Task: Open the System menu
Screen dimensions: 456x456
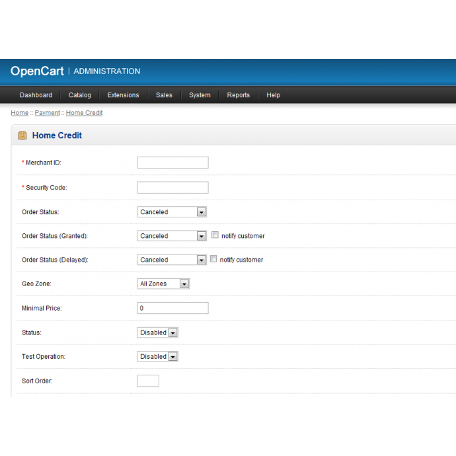Action: click(x=200, y=95)
